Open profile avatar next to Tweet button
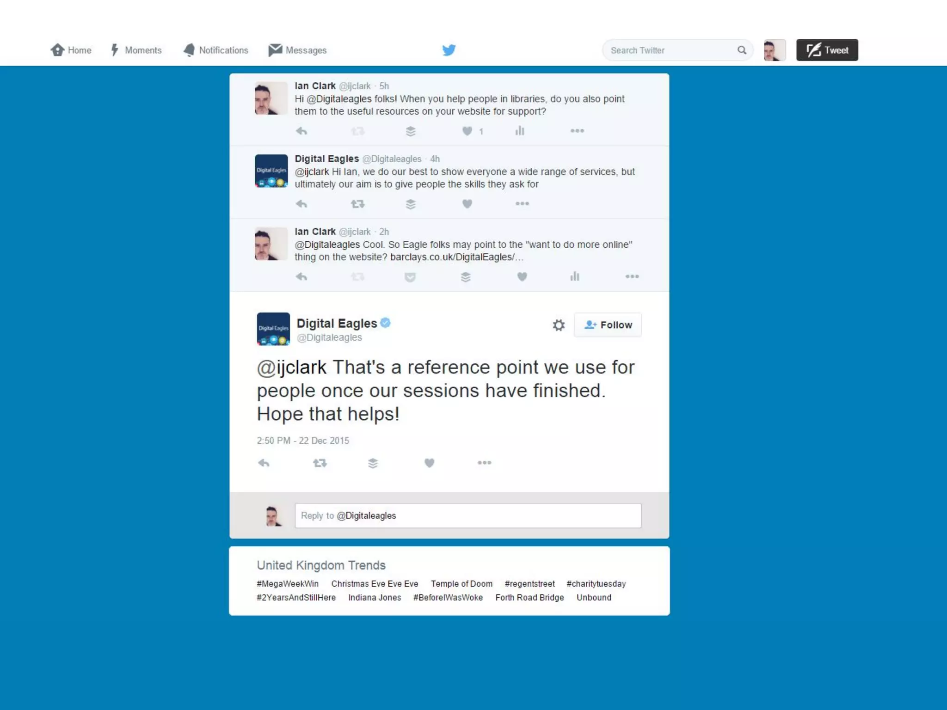Screen dimensions: 947x710 pyautogui.click(x=775, y=50)
